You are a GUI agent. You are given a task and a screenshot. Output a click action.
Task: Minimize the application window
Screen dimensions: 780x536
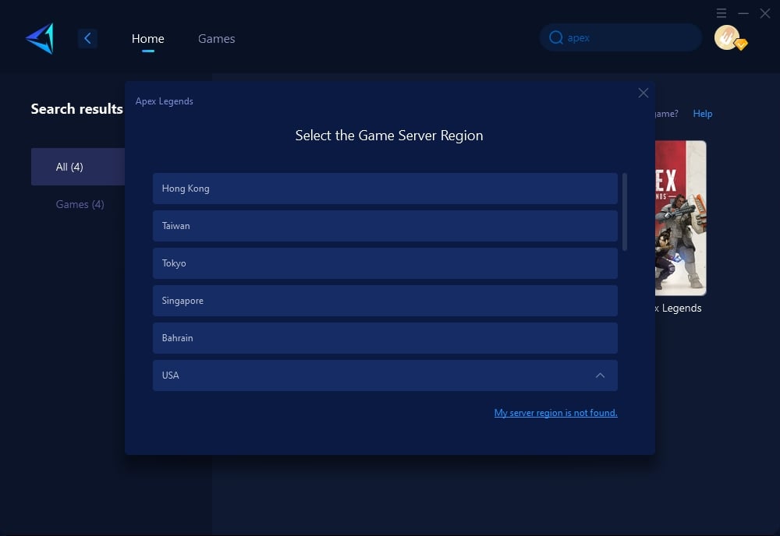[743, 13]
